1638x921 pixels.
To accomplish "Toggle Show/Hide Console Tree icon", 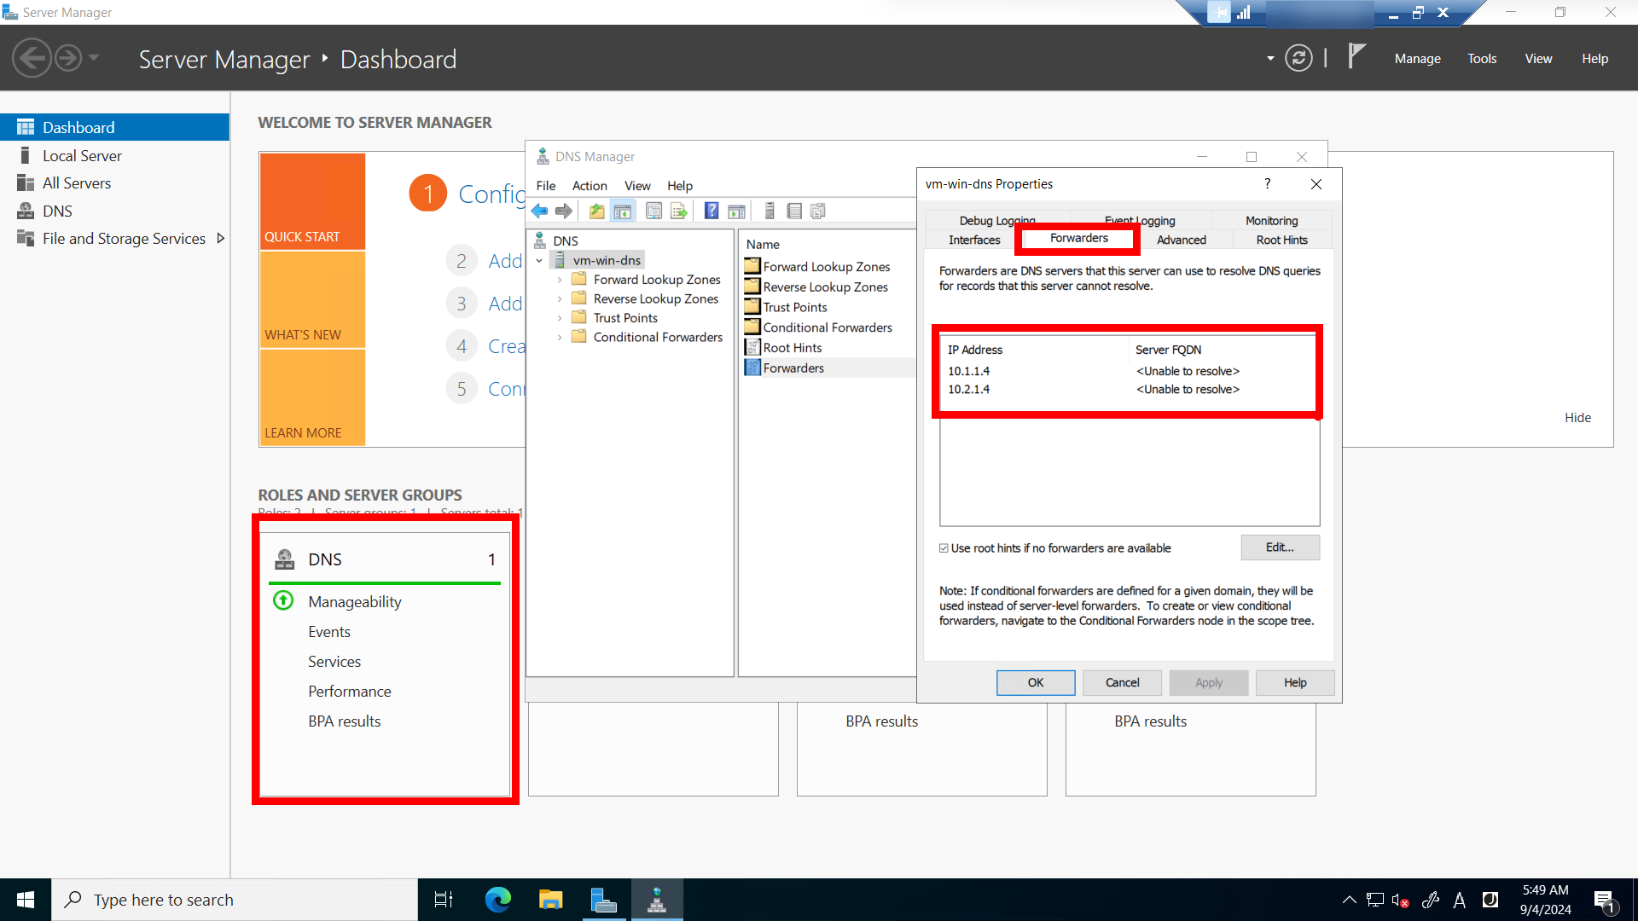I will [x=623, y=211].
